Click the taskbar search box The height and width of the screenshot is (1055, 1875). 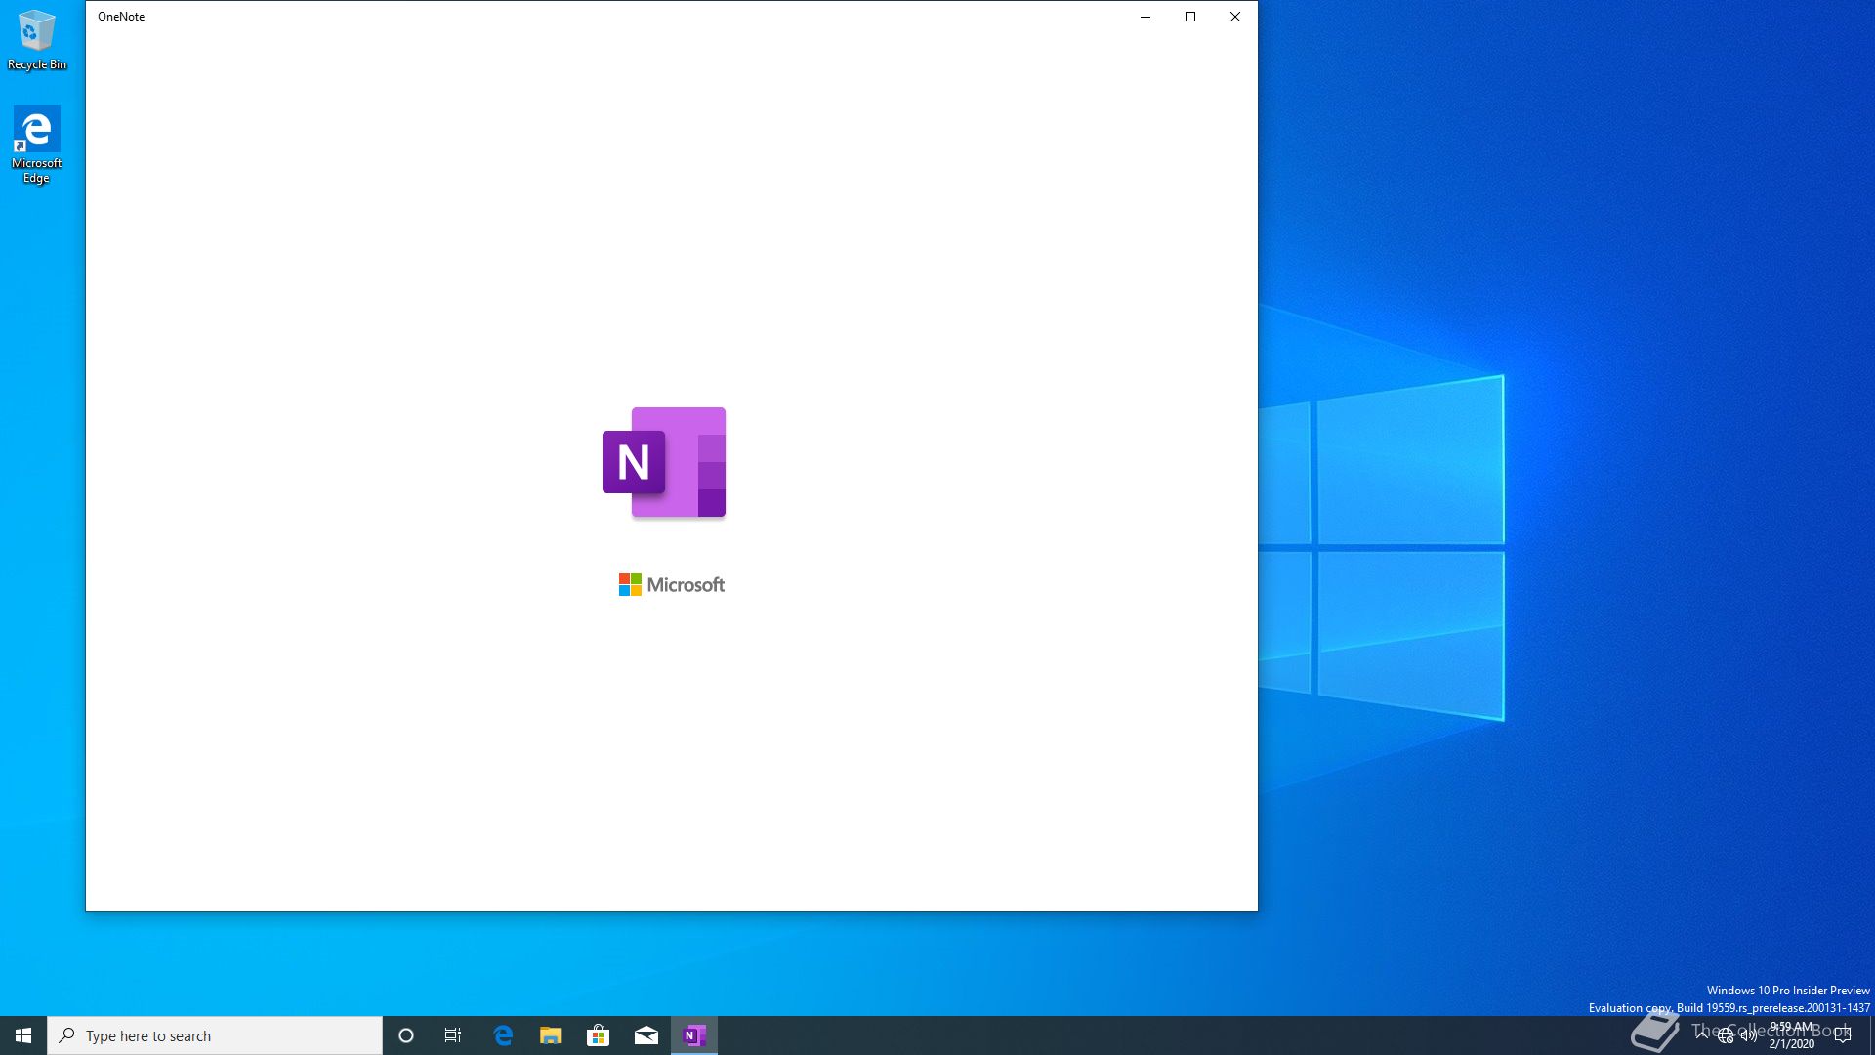(x=215, y=1035)
